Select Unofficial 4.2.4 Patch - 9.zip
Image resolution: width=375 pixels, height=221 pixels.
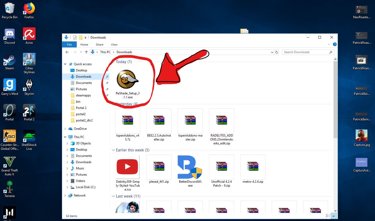(222, 171)
